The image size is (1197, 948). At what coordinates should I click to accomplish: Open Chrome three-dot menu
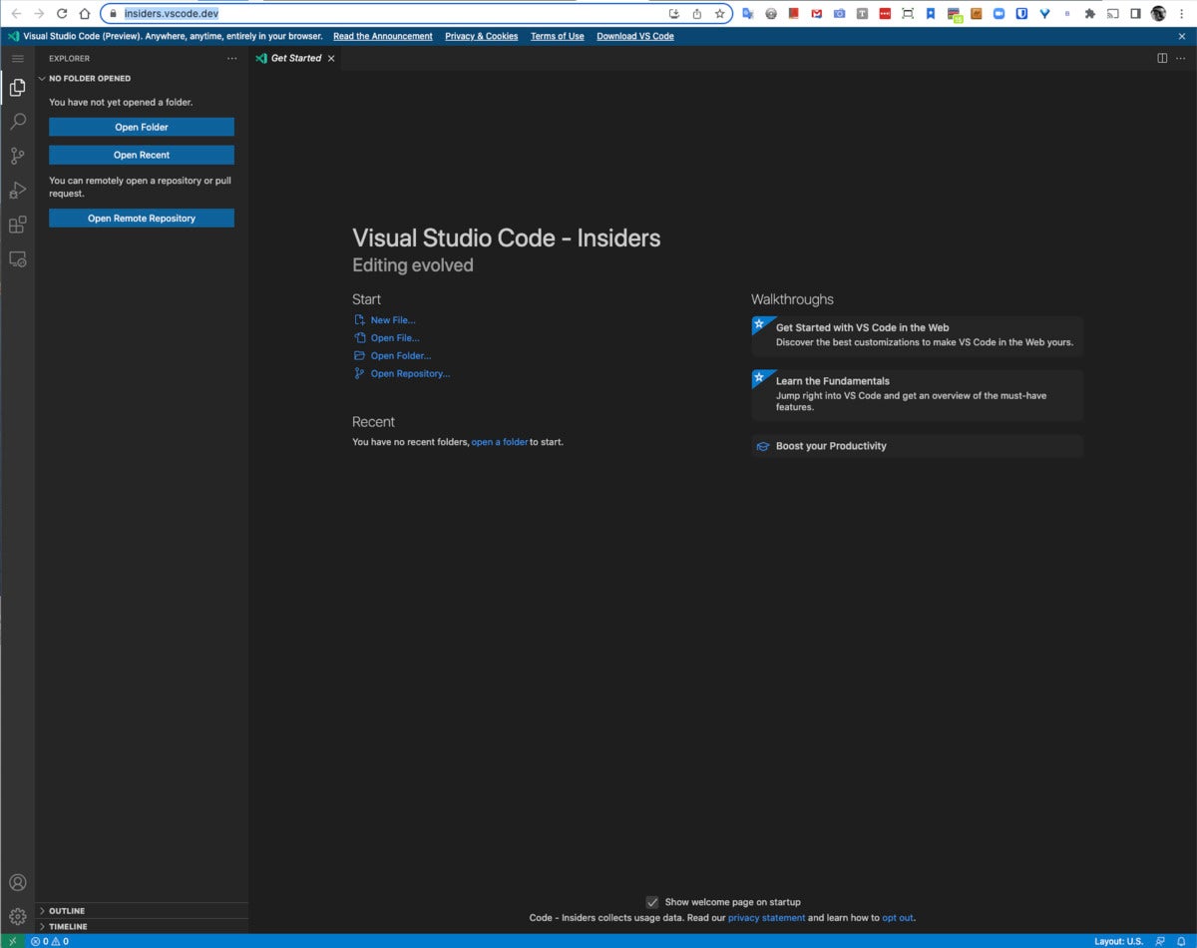[1183, 14]
